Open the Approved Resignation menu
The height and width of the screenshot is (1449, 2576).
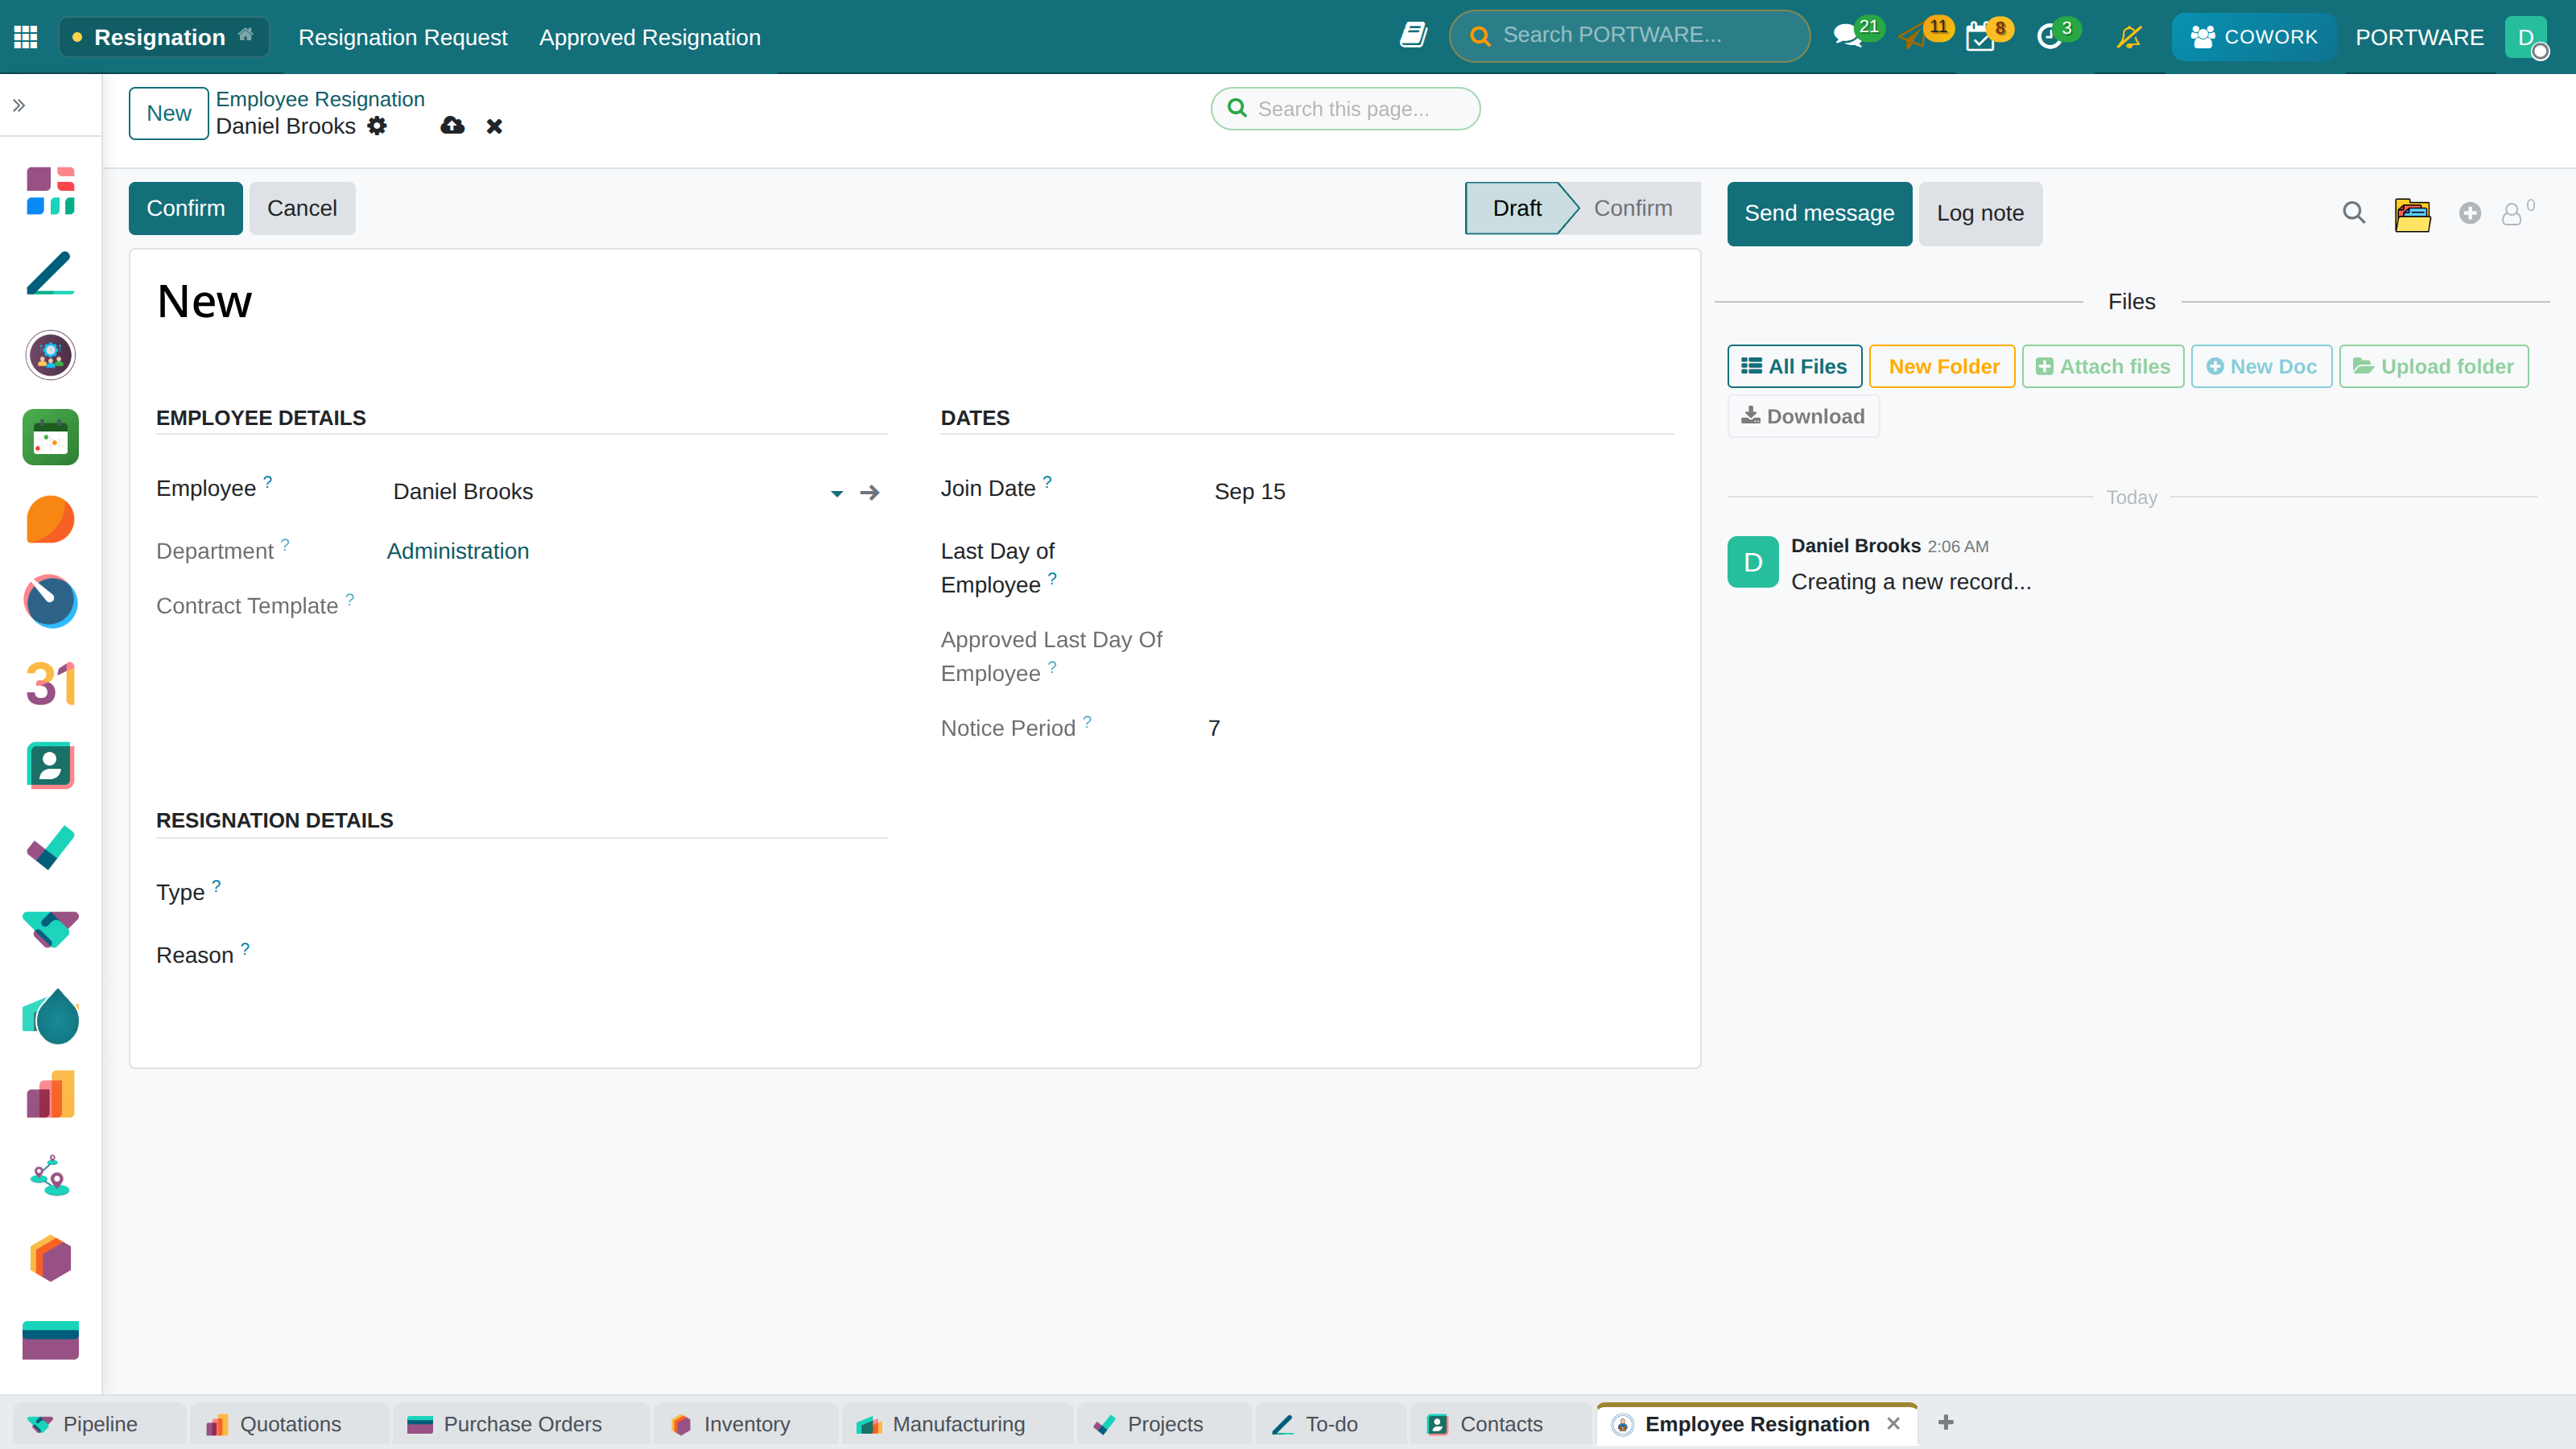click(x=650, y=37)
